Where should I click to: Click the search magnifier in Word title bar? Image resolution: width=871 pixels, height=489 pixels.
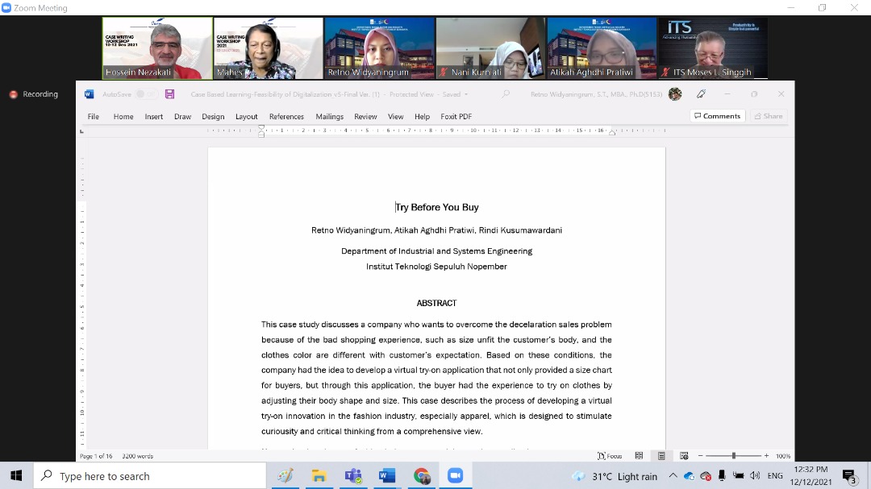click(x=506, y=94)
